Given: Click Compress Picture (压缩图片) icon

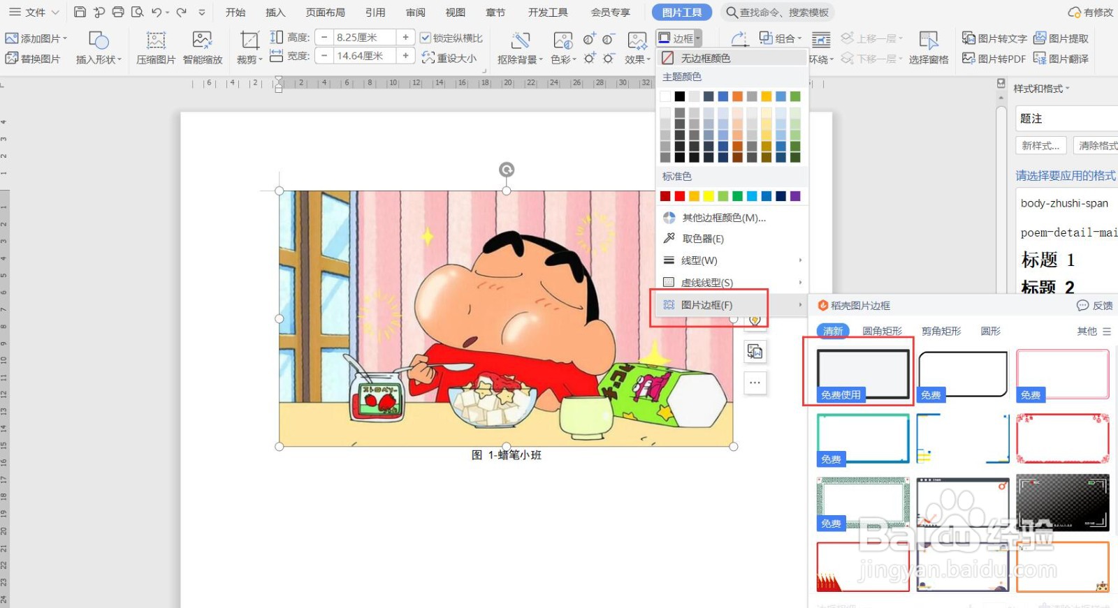Looking at the screenshot, I should pos(156,40).
